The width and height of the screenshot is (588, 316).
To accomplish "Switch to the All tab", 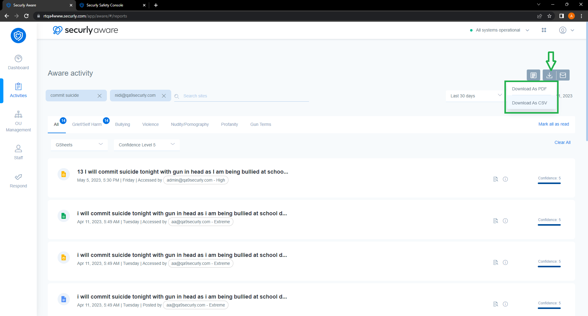I will [57, 124].
